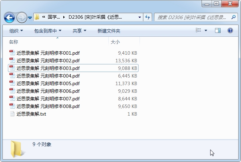
Task: Click the magnifier search icon
Action: (x=234, y=17)
